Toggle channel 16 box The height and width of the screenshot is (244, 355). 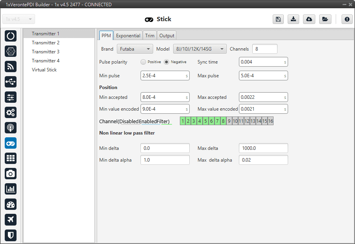tap(270, 121)
